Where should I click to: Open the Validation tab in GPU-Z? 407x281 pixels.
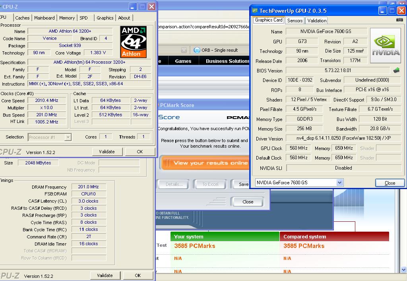click(317, 20)
